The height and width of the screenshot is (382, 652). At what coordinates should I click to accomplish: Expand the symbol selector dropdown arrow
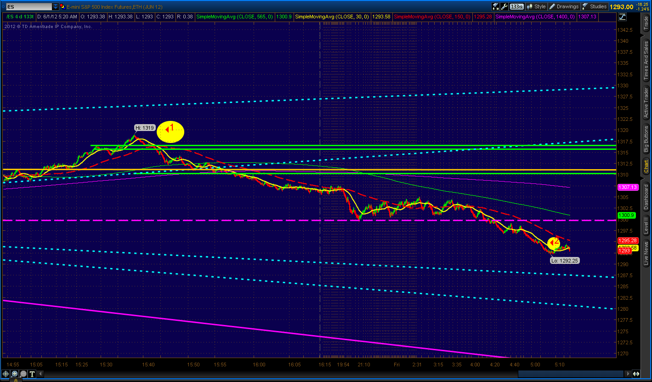pyautogui.click(x=56, y=7)
